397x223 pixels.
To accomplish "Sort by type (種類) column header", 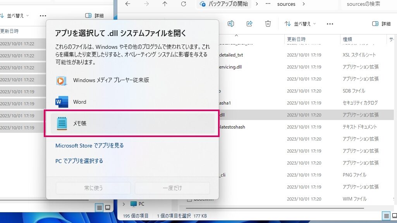I will coord(363,39).
